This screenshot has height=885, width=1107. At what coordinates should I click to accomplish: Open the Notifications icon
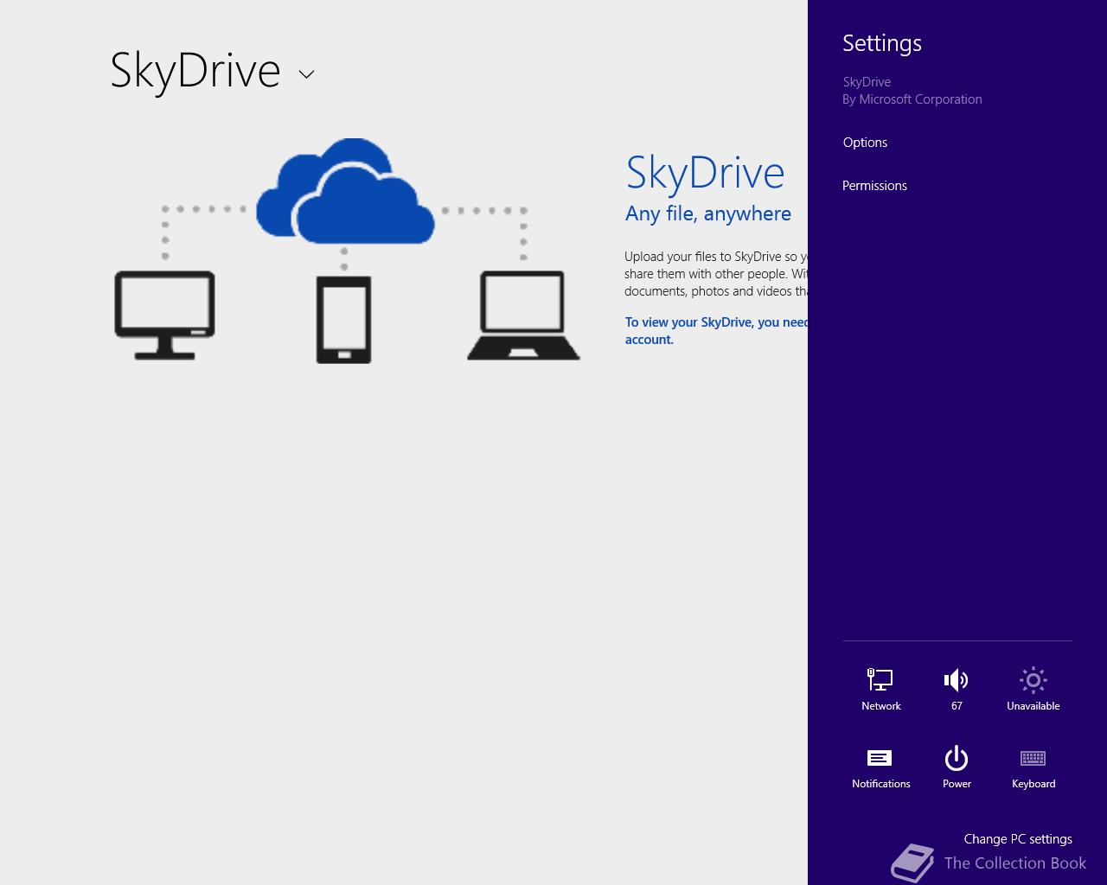(880, 767)
